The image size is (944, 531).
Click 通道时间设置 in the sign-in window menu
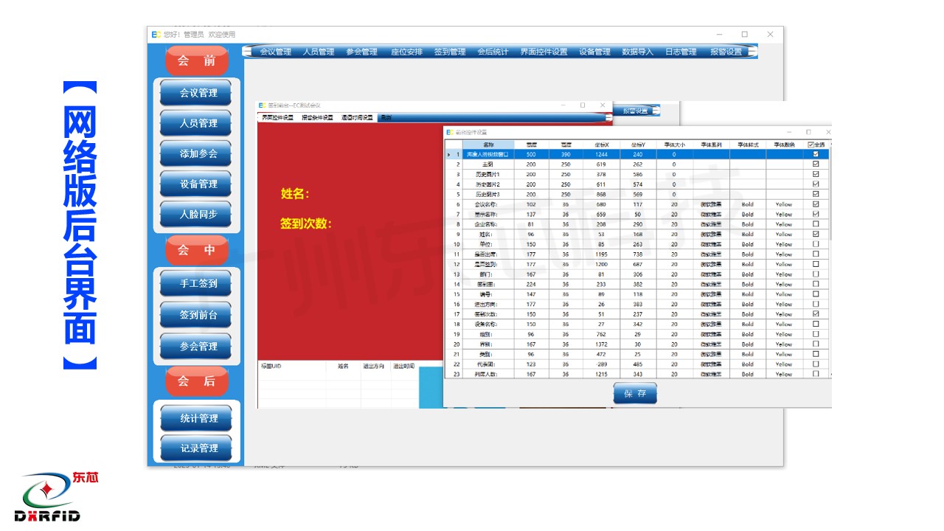point(356,117)
